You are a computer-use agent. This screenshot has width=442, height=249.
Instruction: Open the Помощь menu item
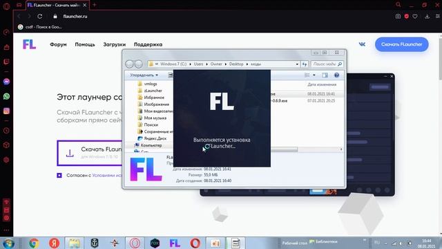(85, 44)
